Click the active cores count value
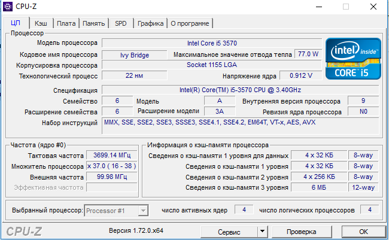 tap(244, 209)
